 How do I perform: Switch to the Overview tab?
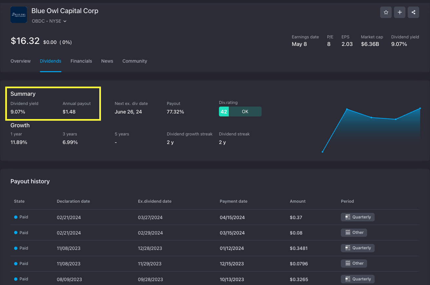coord(21,61)
